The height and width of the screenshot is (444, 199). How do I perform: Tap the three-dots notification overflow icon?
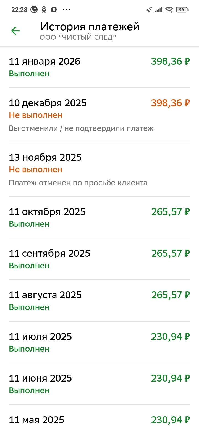tap(67, 10)
